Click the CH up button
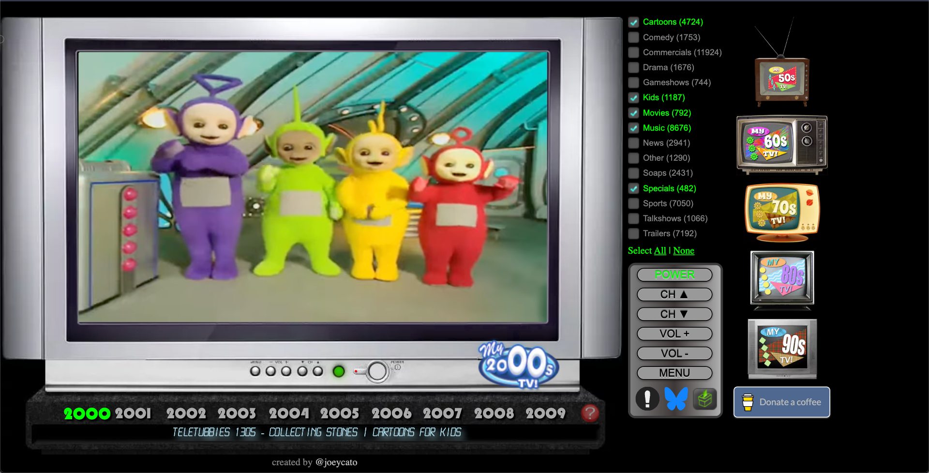The height and width of the screenshot is (473, 929). pyautogui.click(x=674, y=294)
